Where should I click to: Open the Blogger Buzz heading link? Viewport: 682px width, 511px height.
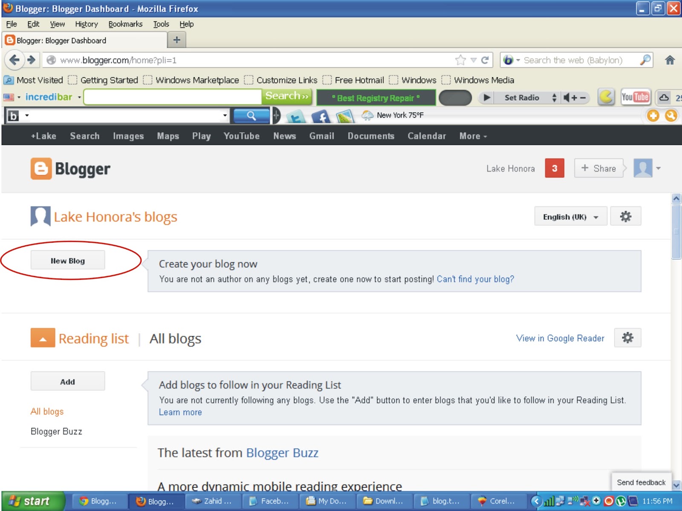(x=282, y=453)
